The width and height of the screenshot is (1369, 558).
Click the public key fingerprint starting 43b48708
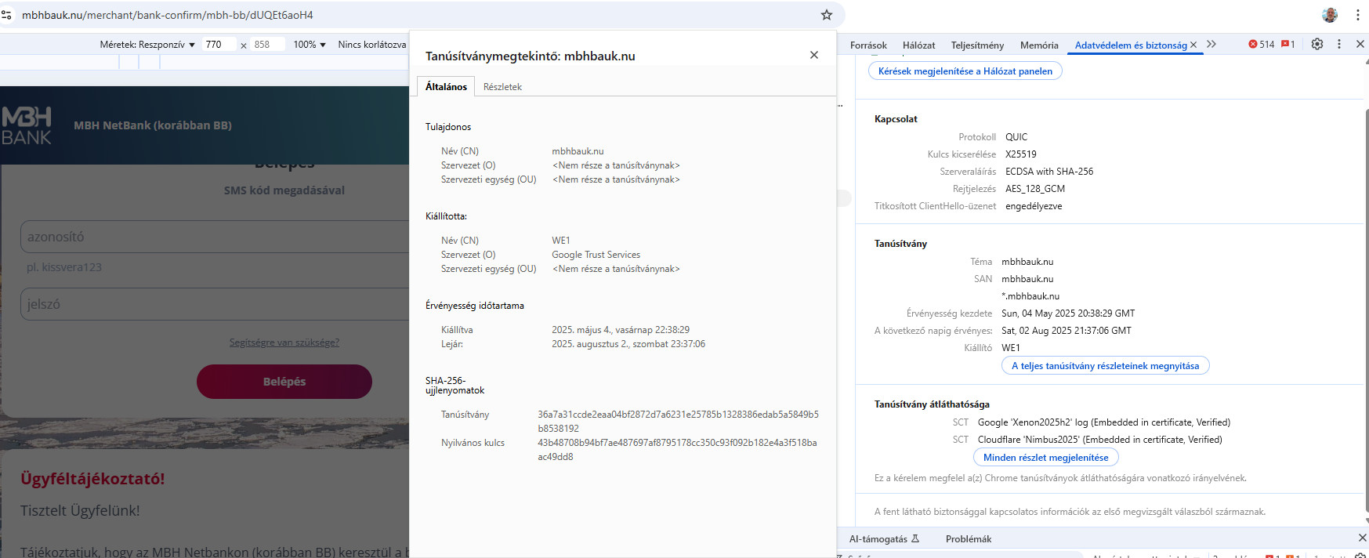(x=677, y=450)
